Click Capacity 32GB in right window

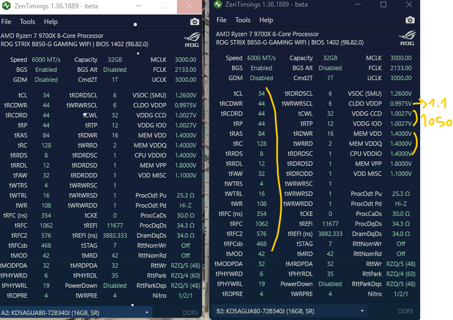coord(330,58)
